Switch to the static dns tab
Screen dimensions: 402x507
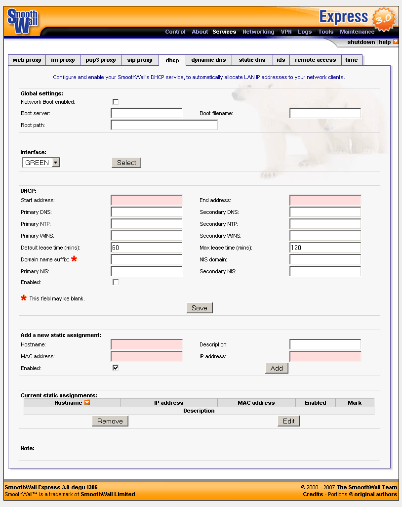(x=252, y=60)
